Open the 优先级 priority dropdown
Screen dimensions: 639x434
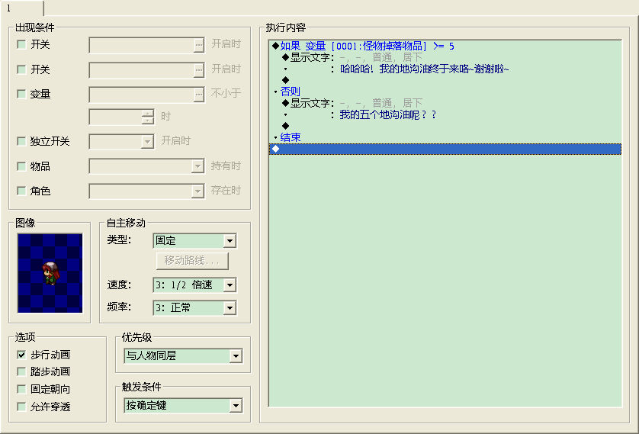click(x=236, y=356)
